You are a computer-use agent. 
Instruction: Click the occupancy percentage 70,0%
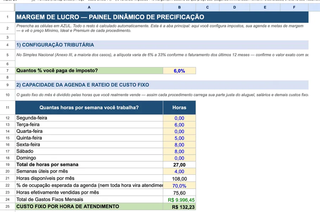[179, 186]
